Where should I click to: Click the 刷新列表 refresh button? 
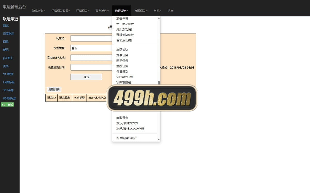click(x=54, y=89)
